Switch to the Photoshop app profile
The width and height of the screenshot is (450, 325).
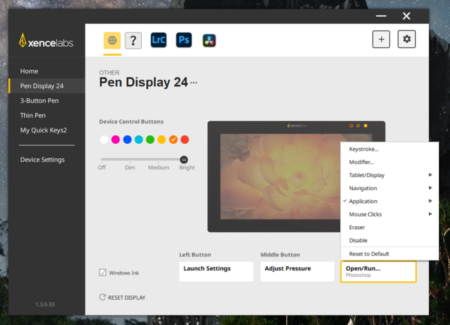click(184, 40)
